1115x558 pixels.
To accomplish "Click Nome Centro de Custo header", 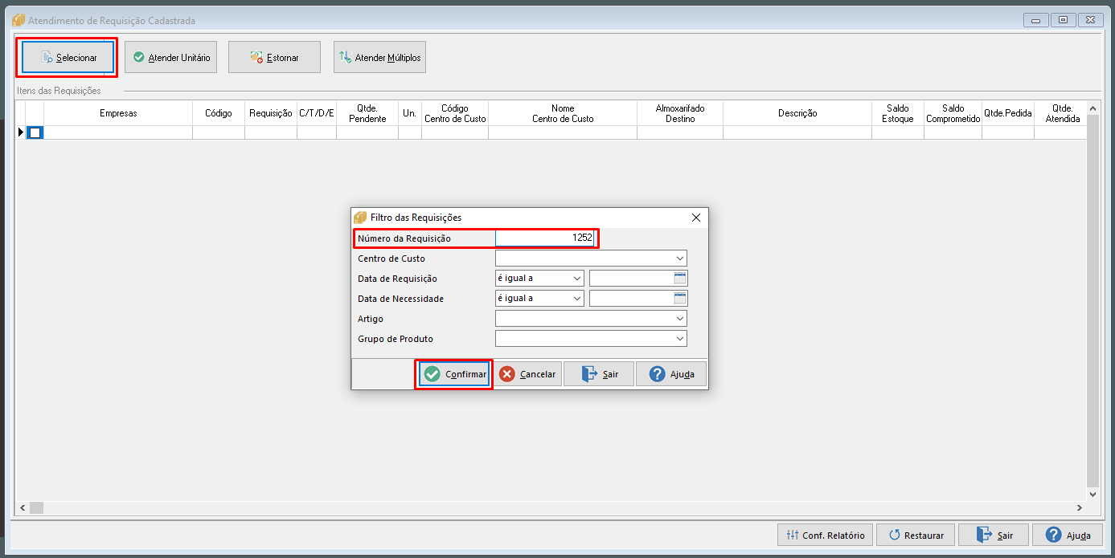I will click(x=563, y=113).
